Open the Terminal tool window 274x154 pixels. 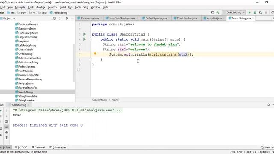point(38,147)
